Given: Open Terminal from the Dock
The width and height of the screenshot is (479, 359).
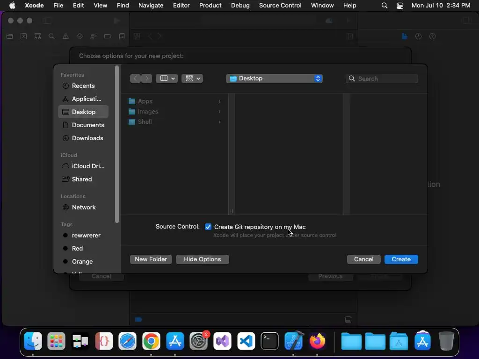Looking at the screenshot, I should [270, 341].
